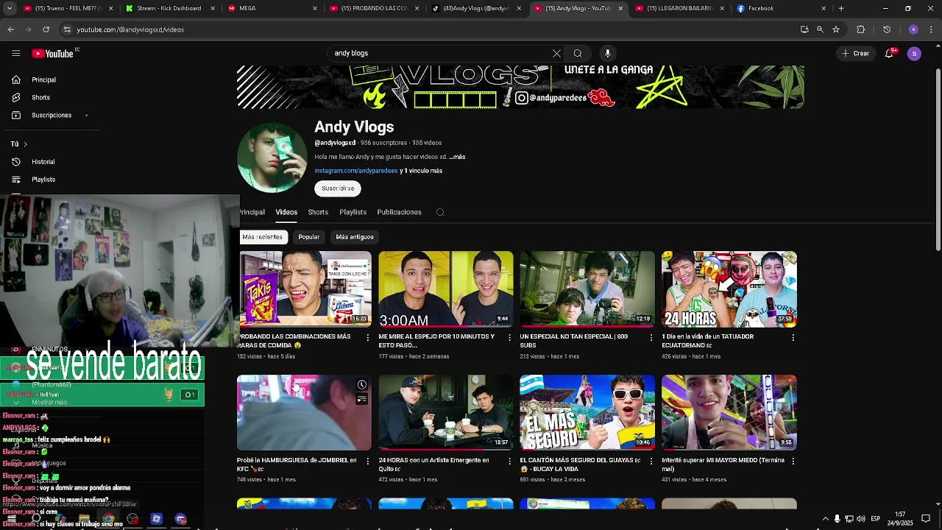Viewport: 942px width, 530px height.
Task: Switch to channel Videos tab
Action: (286, 212)
